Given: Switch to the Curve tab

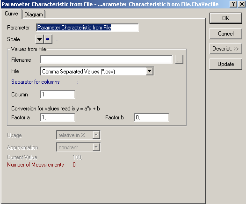Looking at the screenshot, I should click(11, 14).
